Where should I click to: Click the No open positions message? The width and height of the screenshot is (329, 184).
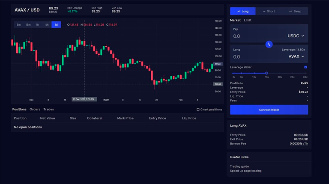tap(28, 127)
